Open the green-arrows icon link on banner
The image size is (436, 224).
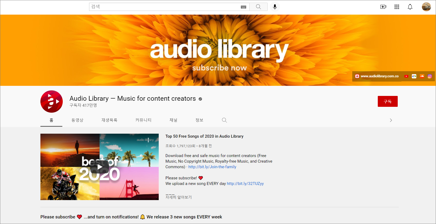(x=414, y=76)
